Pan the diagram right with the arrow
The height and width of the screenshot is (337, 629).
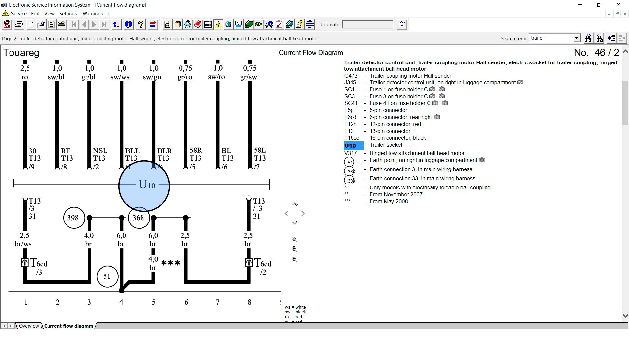[x=303, y=214]
